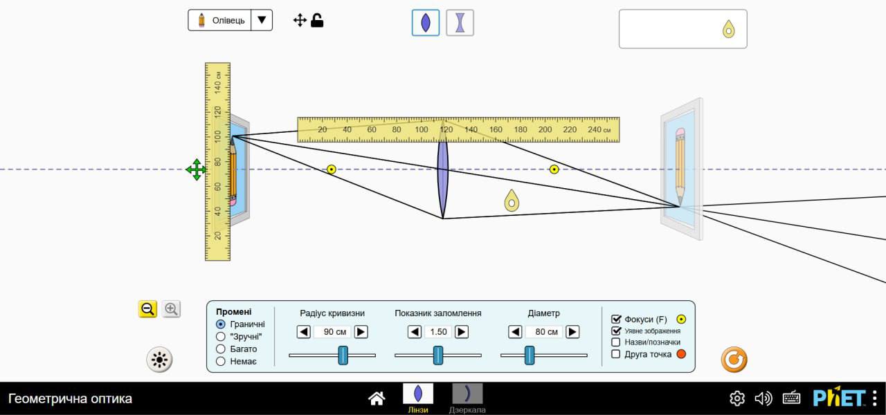Toggle sound with the speaker icon
This screenshot has height=415, width=886.
coord(763,398)
